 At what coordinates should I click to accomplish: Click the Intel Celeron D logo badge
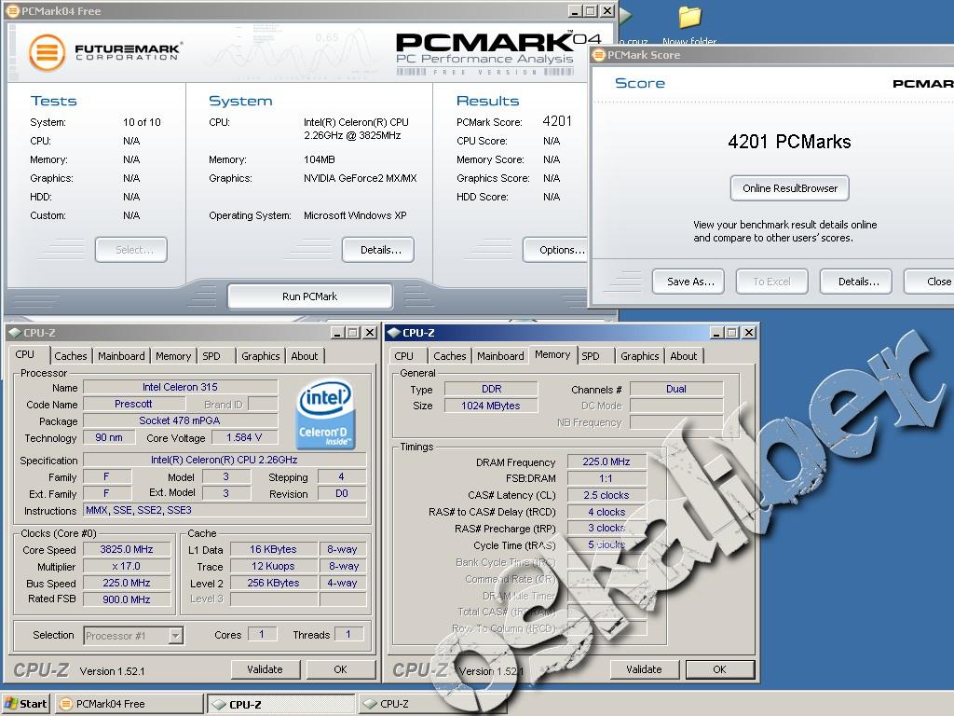tap(325, 415)
